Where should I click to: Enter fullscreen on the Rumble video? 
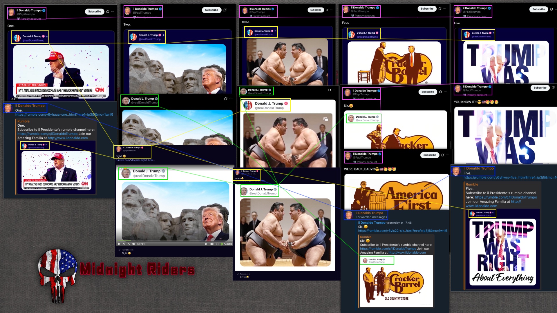click(217, 244)
